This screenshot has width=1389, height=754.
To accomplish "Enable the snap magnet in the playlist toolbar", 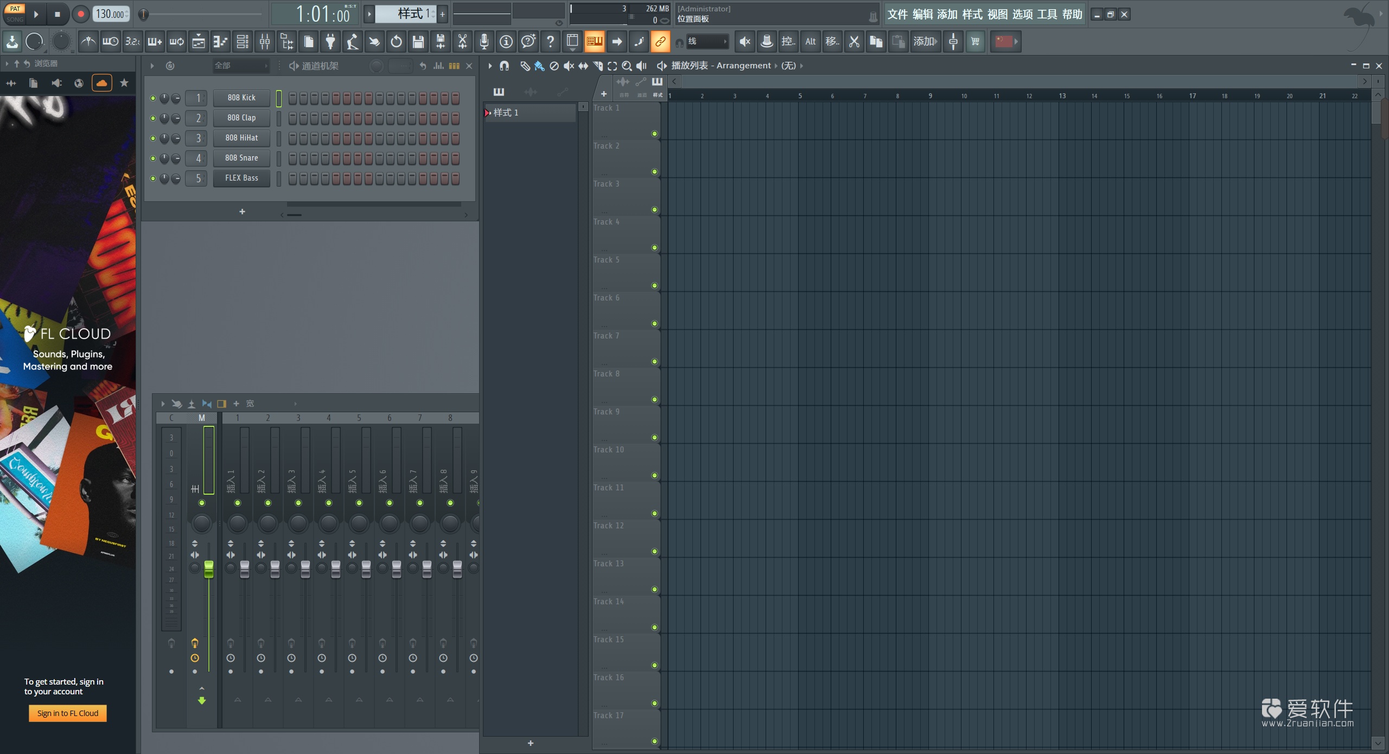I will click(x=504, y=65).
